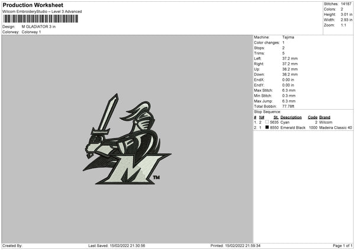Click the gladiator knight embroidery design
This screenshot has height=250, width=355.
(127, 139)
